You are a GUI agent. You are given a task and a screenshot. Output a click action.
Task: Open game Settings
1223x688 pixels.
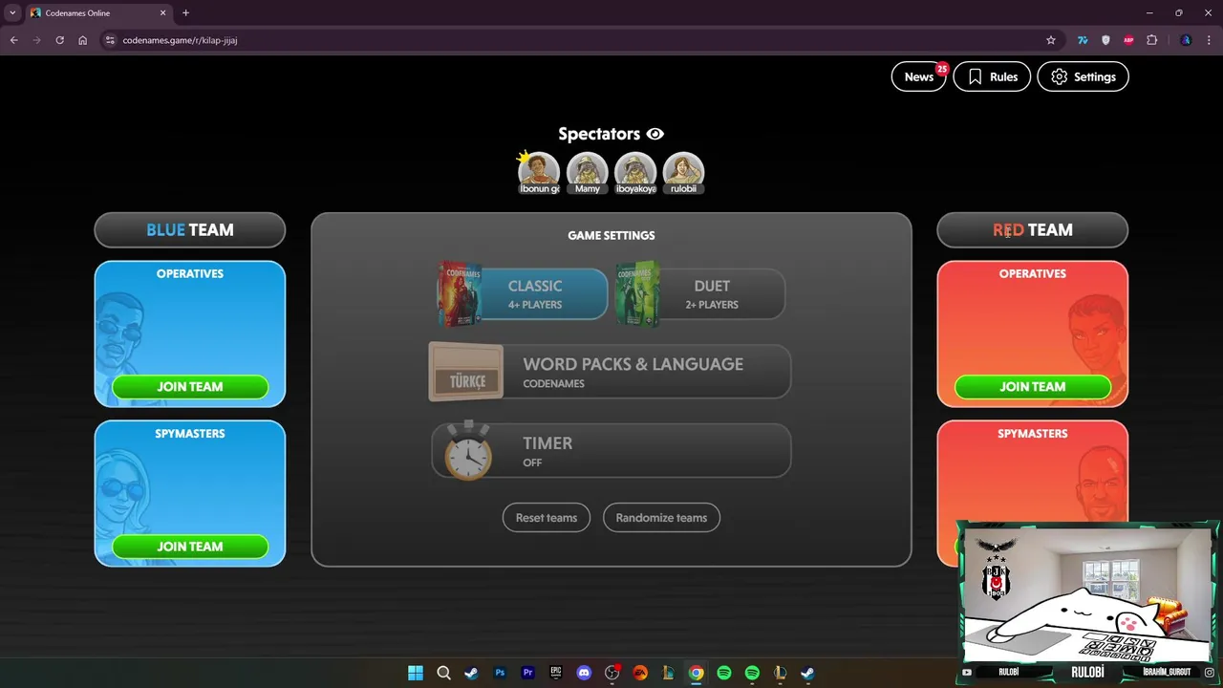point(1083,76)
